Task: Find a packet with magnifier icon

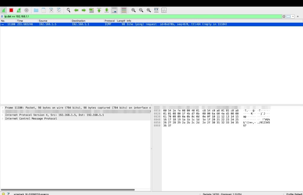Action: tap(68, 10)
